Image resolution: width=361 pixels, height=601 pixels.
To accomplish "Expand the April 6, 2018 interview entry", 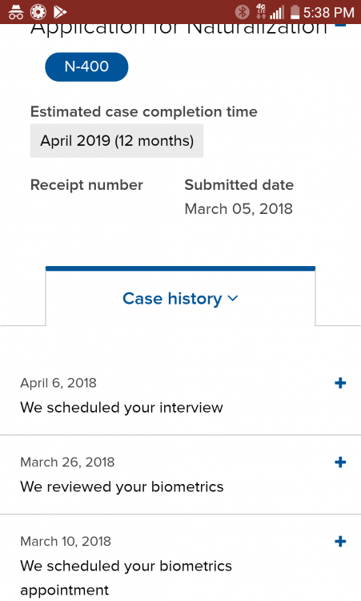I will [340, 383].
